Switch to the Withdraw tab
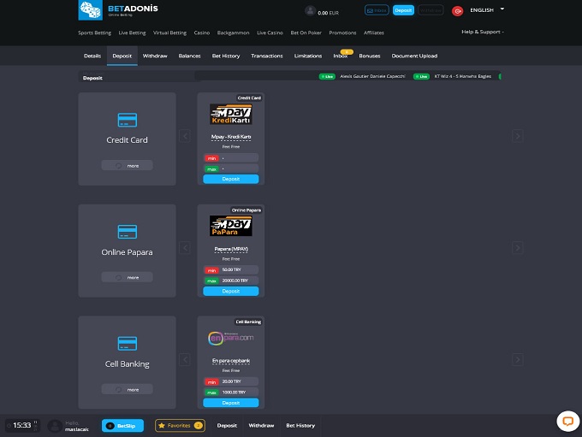 (x=155, y=56)
